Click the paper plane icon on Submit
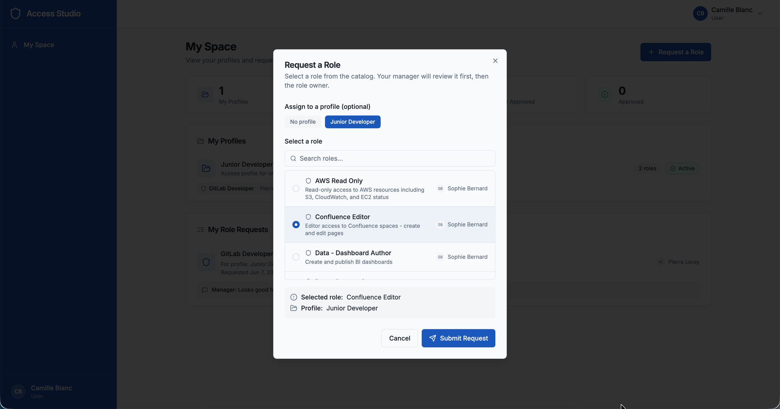The image size is (780, 409). (x=433, y=338)
